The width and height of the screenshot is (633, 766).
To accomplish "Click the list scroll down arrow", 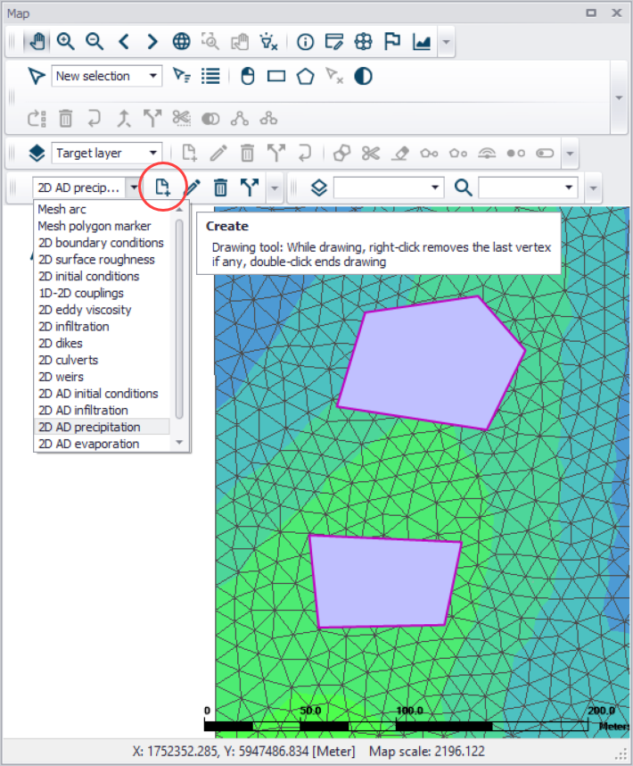I will [x=179, y=442].
